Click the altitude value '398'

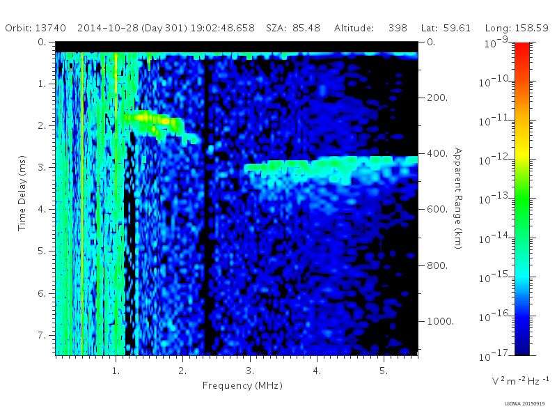pyautogui.click(x=398, y=28)
